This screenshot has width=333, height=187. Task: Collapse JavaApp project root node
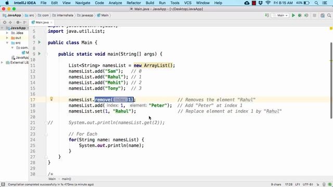2,28
